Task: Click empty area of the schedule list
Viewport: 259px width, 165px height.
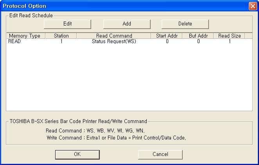Action: pos(129,78)
